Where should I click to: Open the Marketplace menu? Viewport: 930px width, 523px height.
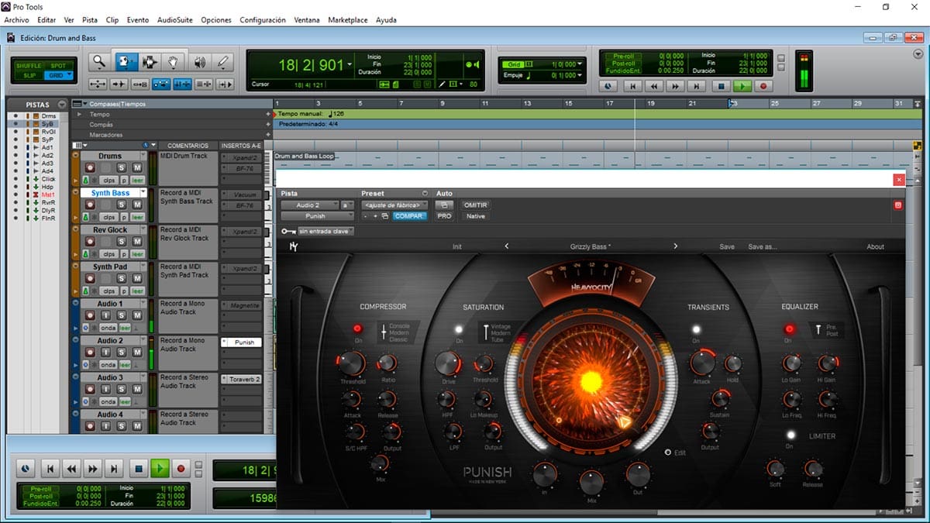(x=348, y=19)
